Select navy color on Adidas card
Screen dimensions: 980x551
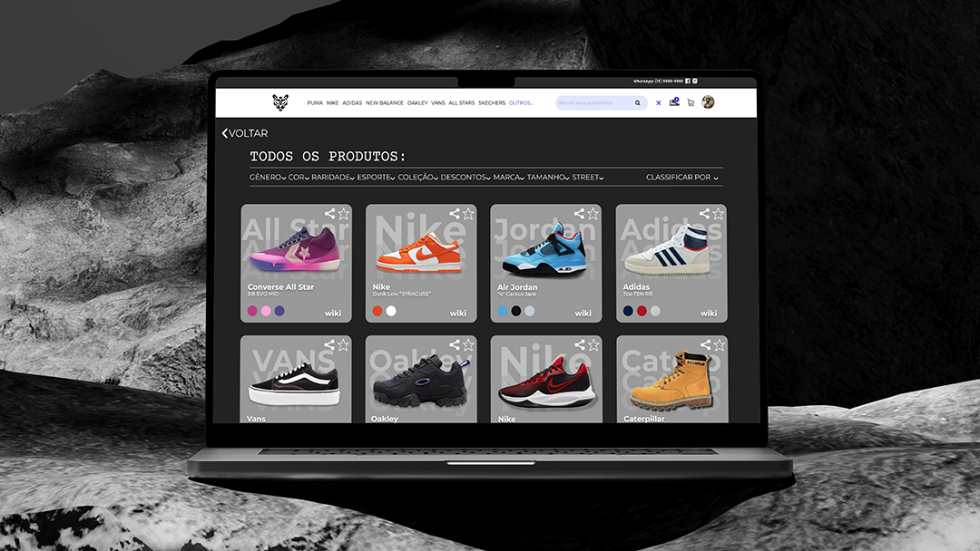[x=628, y=311]
